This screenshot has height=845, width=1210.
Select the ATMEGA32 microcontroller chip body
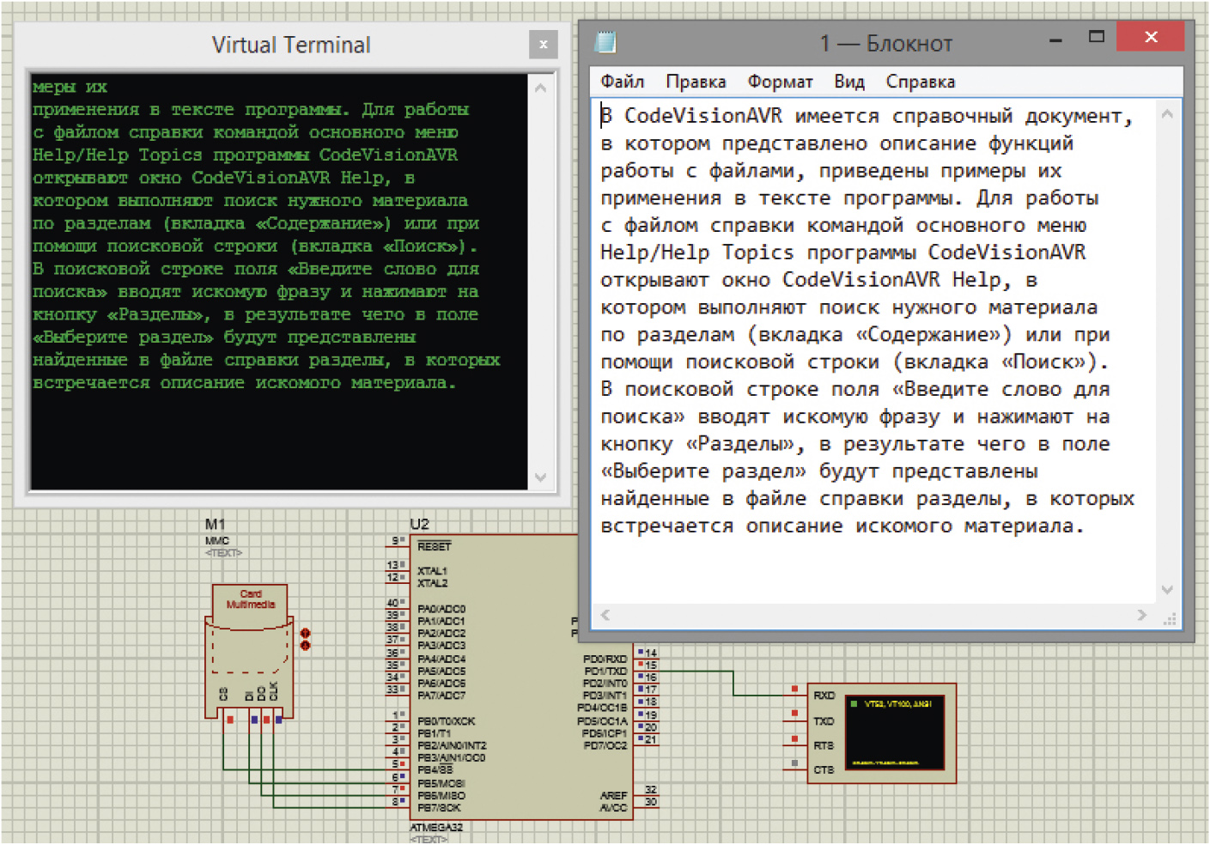click(520, 677)
